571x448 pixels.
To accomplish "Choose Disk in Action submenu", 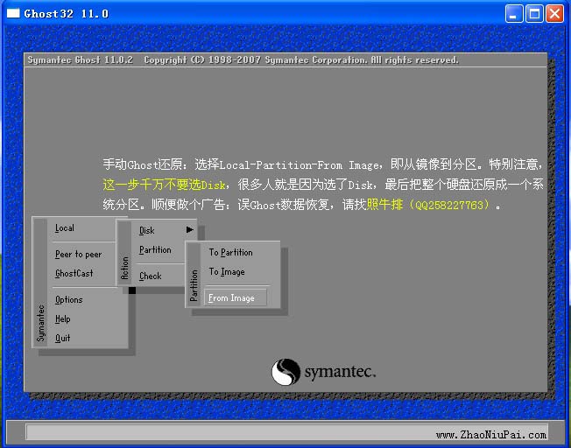I will [147, 231].
